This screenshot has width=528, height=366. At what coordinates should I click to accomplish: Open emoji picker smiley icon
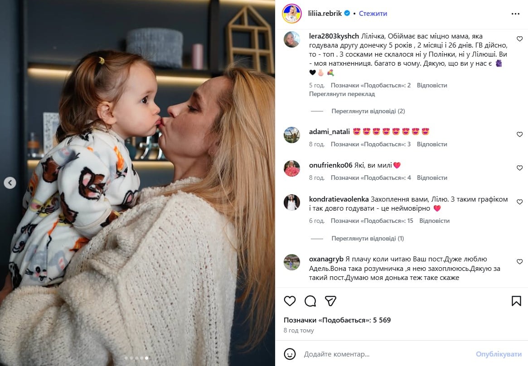290,354
